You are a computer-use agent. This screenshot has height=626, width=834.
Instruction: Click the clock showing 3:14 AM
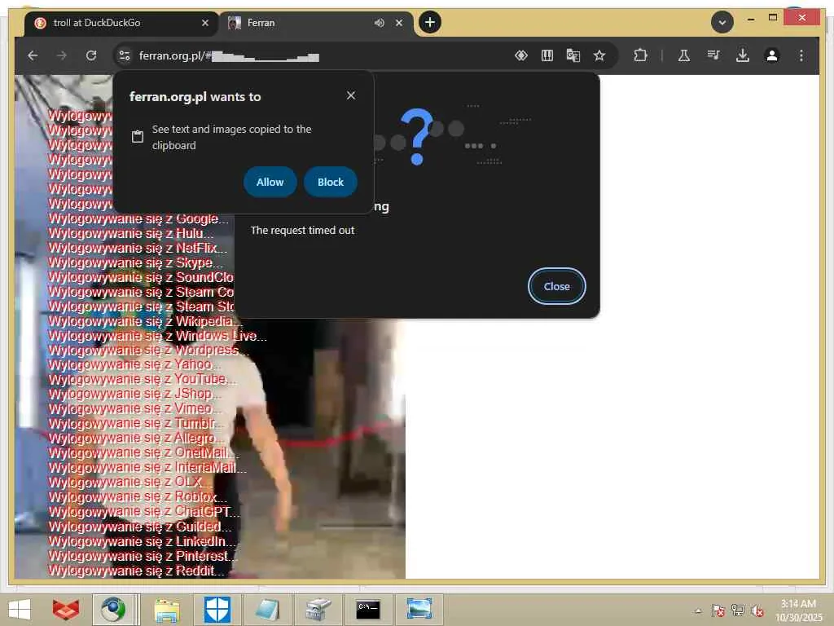798,610
